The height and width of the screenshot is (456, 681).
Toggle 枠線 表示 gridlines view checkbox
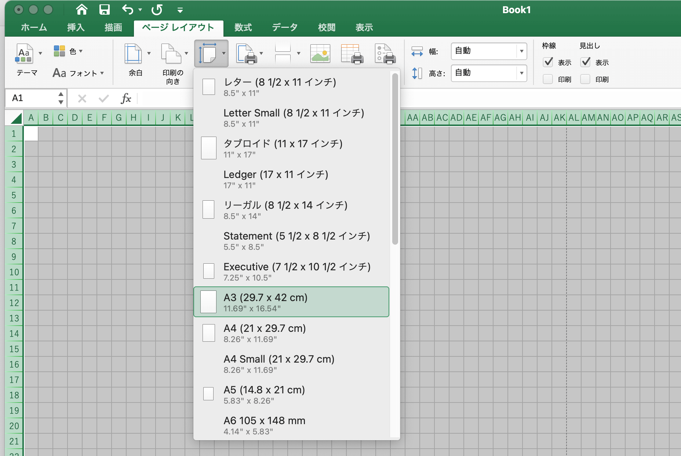548,62
